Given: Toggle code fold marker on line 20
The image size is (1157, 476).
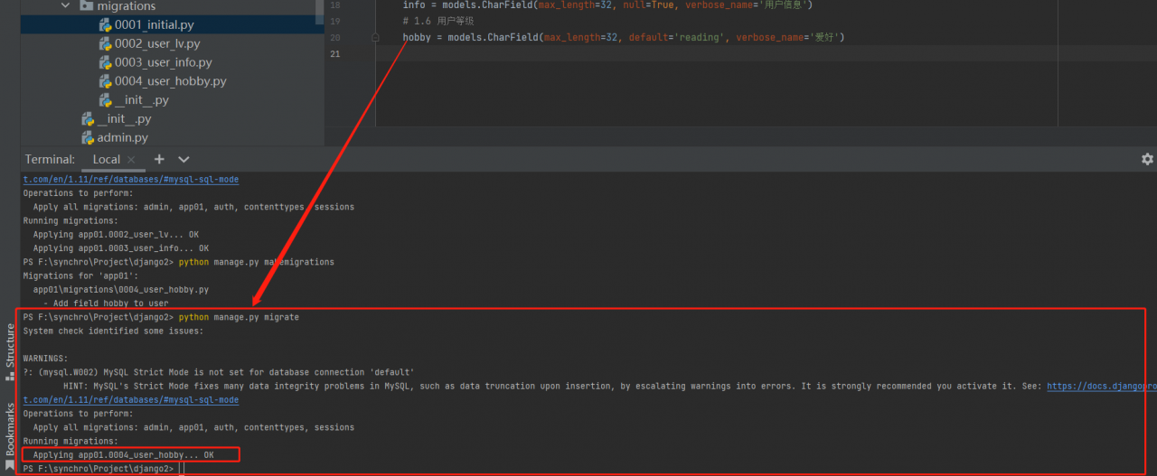Looking at the screenshot, I should pos(375,38).
